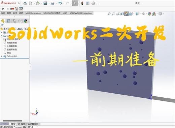The image size is (175, 128).
Task: Create a new document via the blank page icon
Action: point(31,3)
